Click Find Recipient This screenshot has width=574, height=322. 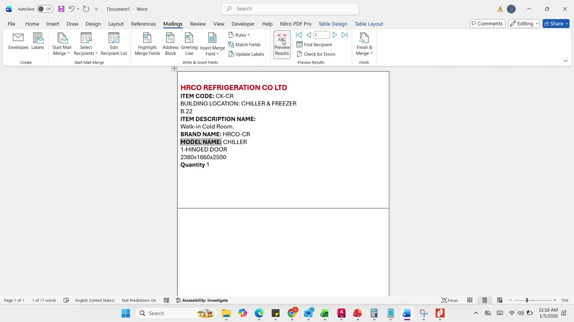(x=314, y=45)
